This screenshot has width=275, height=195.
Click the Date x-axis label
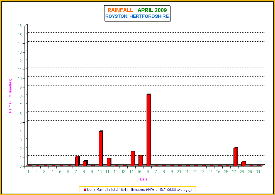point(144,179)
